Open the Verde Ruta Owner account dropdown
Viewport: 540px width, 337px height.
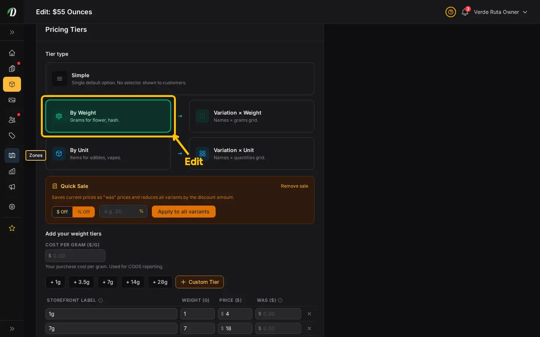(x=500, y=12)
